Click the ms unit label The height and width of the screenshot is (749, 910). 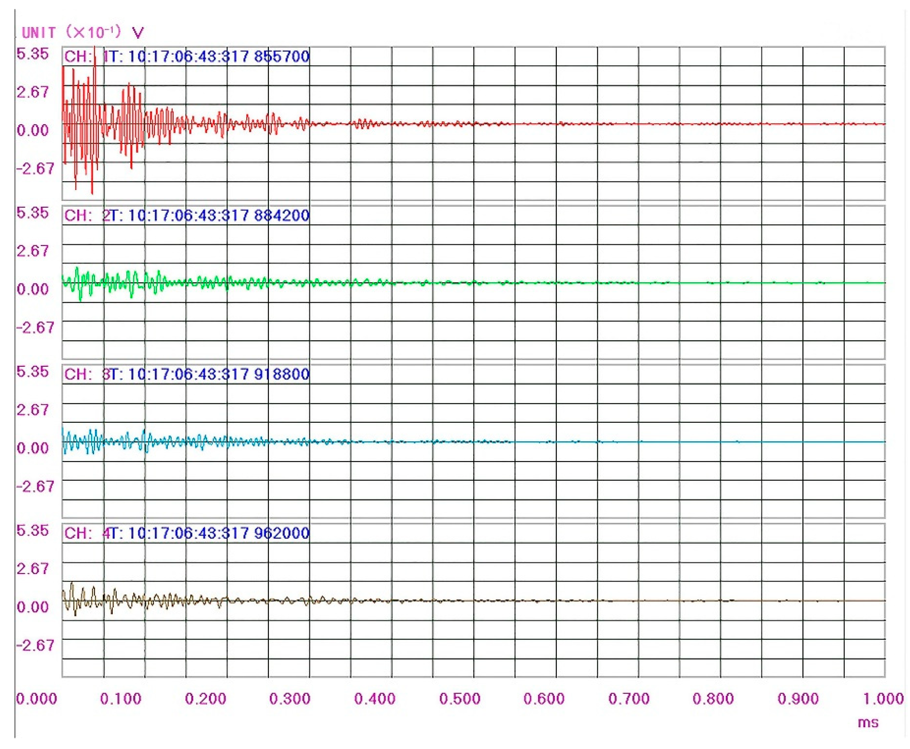(x=868, y=723)
